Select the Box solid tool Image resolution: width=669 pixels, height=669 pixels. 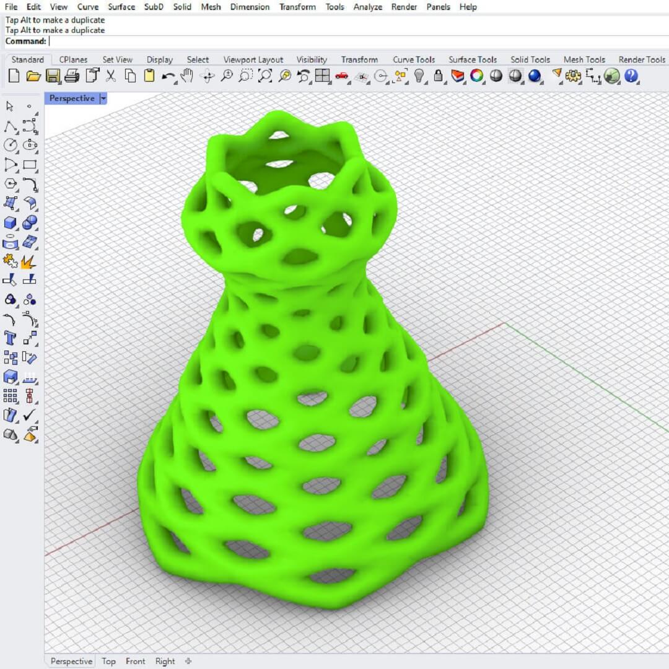[11, 222]
